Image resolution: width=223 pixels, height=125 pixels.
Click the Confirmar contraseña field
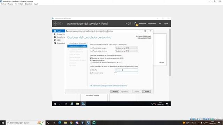tap(126, 73)
